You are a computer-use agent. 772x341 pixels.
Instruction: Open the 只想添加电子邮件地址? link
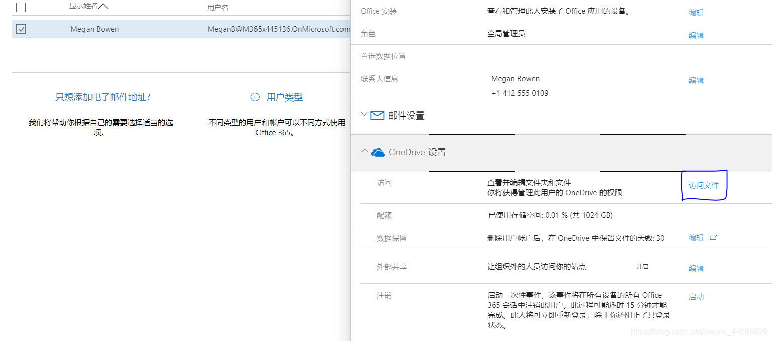(x=103, y=97)
